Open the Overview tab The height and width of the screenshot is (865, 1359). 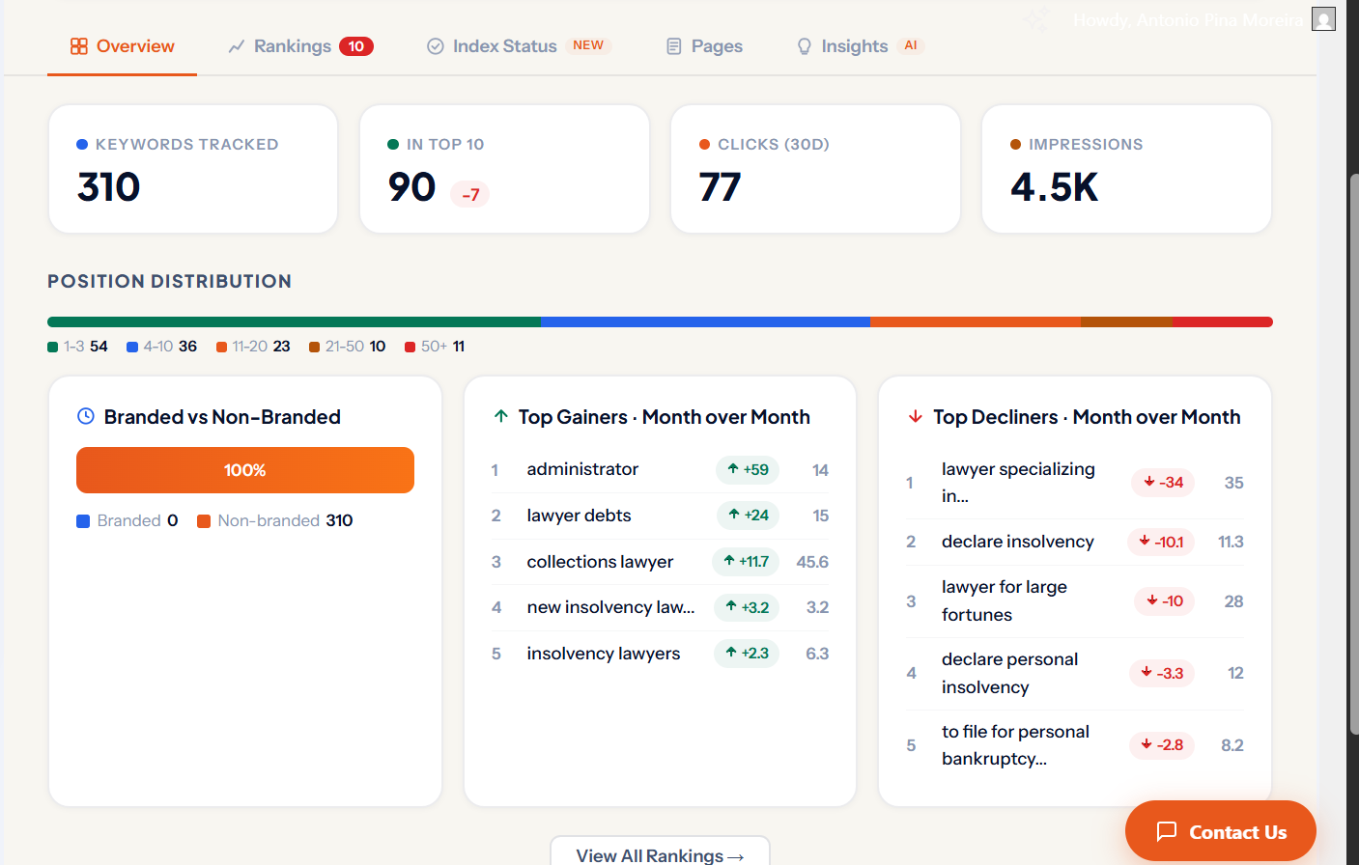[122, 46]
